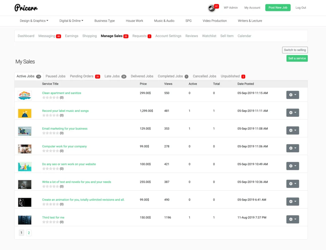This screenshot has width=326, height=250.
Task: Click the Post New Job button
Action: coord(278,8)
